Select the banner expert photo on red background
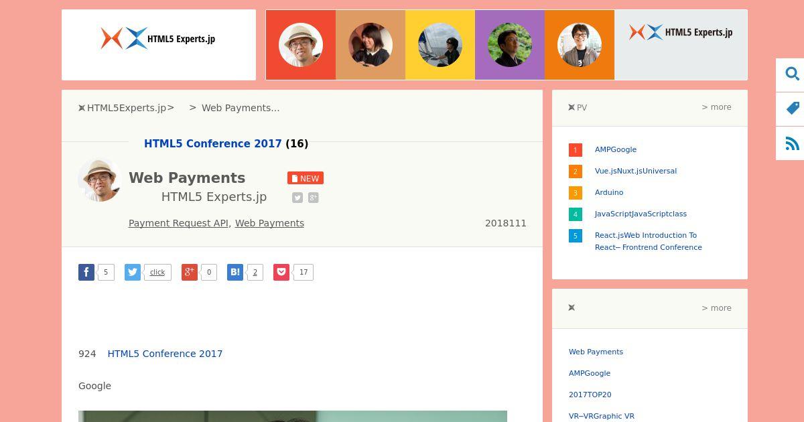Screen dimensions: 804x422 pyautogui.click(x=301, y=45)
